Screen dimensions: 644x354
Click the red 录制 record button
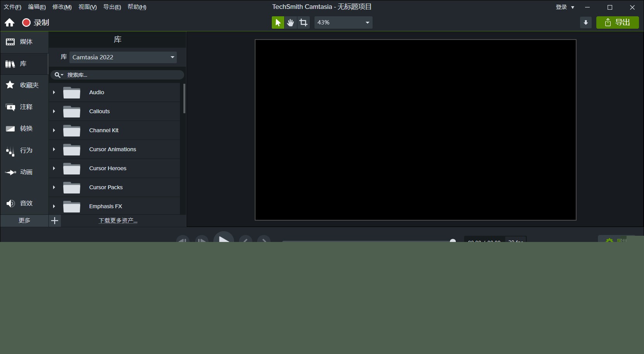point(26,22)
